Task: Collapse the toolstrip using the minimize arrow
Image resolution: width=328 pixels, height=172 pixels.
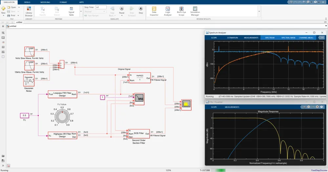Action: 326,19
